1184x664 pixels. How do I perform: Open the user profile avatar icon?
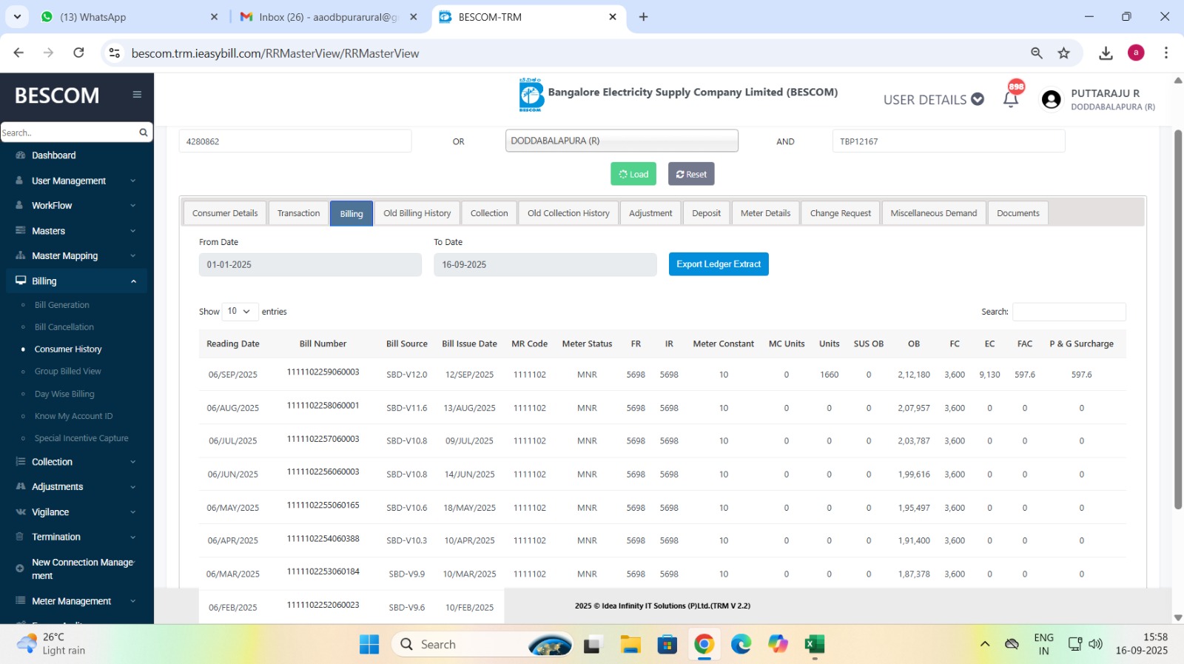click(x=1051, y=99)
